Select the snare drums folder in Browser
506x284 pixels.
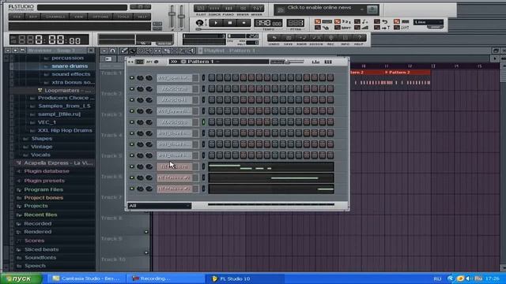tap(70, 66)
